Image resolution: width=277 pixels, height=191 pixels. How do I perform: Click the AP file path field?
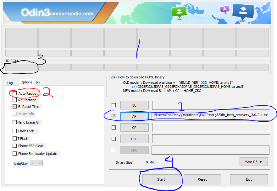click(211, 116)
